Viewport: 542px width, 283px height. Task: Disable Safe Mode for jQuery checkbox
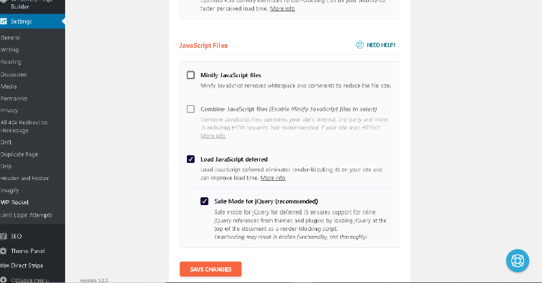204,202
